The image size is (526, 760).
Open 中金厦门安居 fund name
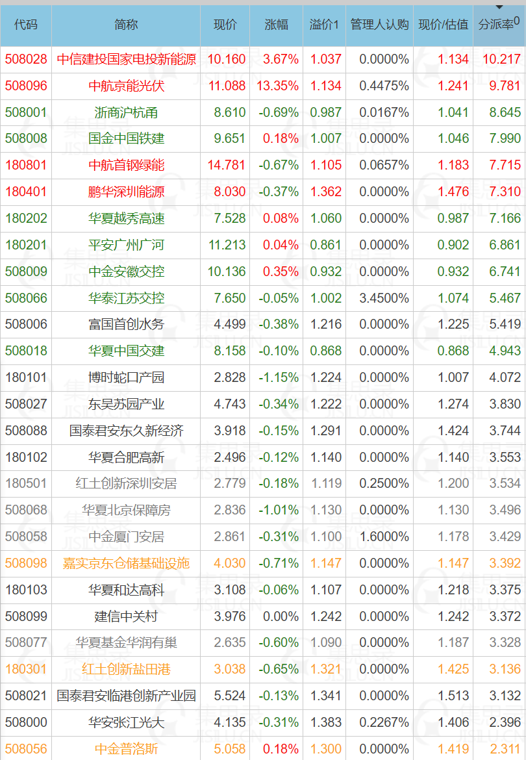[127, 537]
